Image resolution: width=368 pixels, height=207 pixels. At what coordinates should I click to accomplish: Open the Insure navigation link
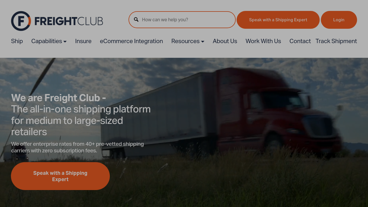coord(83,41)
